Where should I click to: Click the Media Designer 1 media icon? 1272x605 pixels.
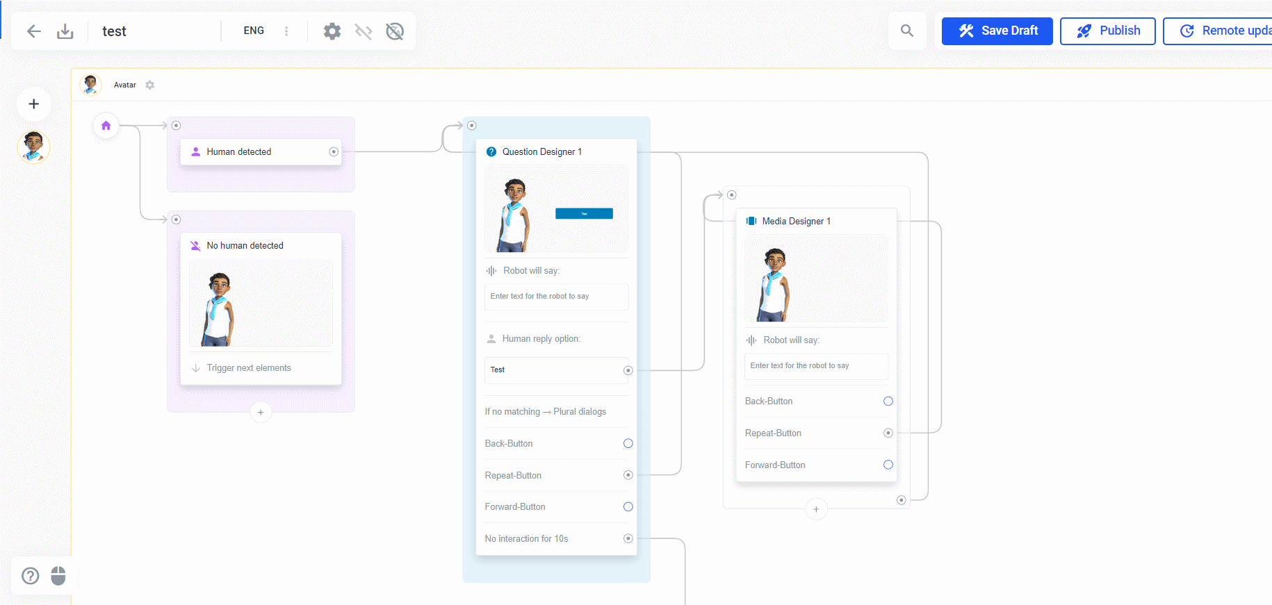[x=751, y=221]
